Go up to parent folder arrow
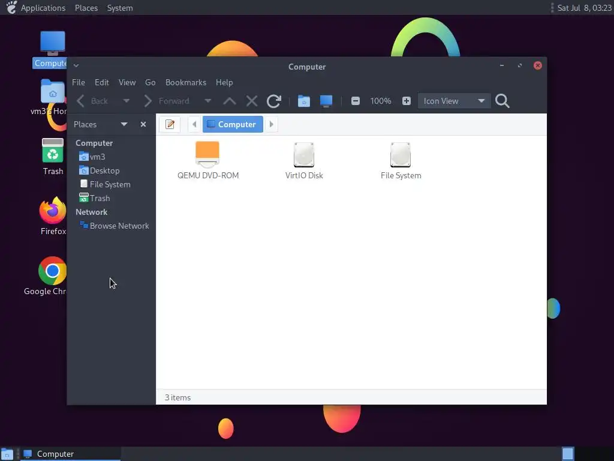614x461 pixels. pos(230,101)
